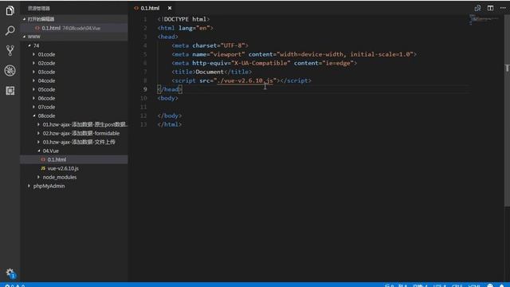Click the HTML language mode in status bar
Screen dimensions: 510x287
(474, 285)
